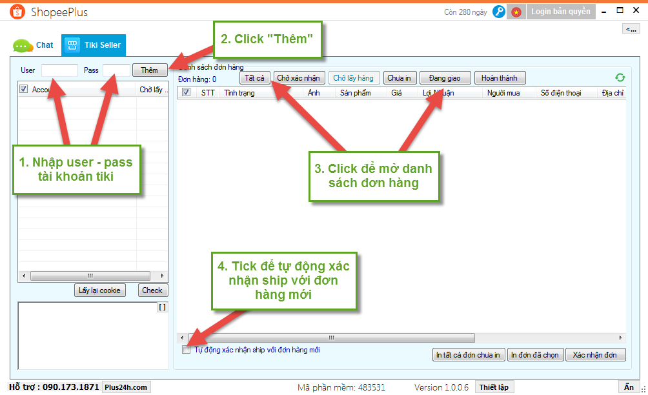Click the order table horizontal scrollbar thumb
This screenshot has width=648, height=395.
coord(332,338)
